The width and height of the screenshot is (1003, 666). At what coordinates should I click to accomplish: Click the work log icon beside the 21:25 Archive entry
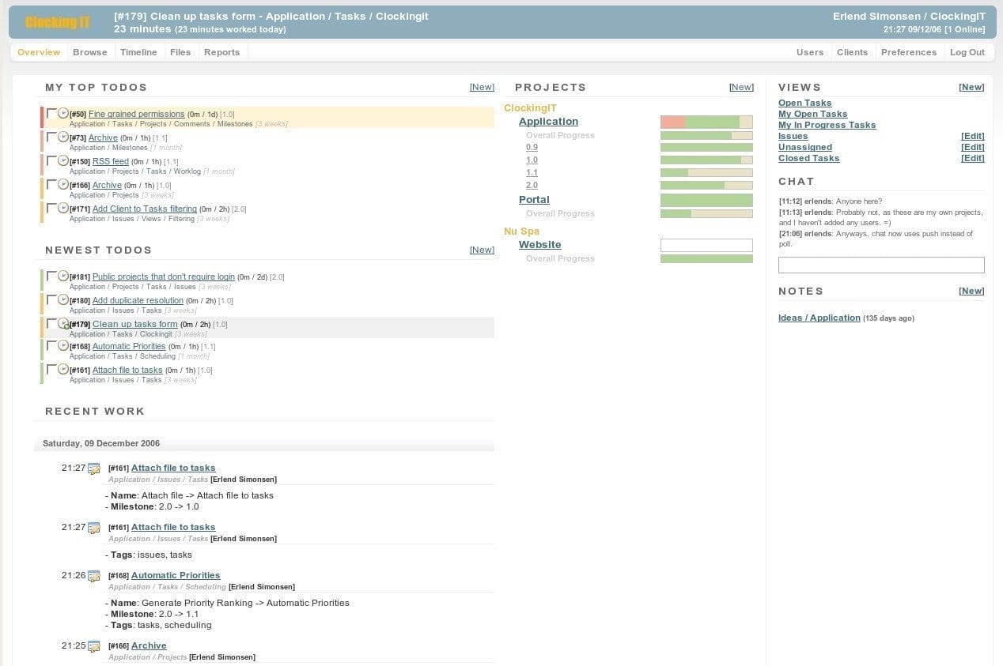[94, 646]
